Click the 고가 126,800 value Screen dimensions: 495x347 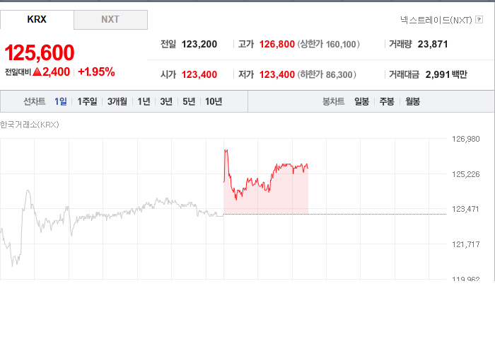277,44
